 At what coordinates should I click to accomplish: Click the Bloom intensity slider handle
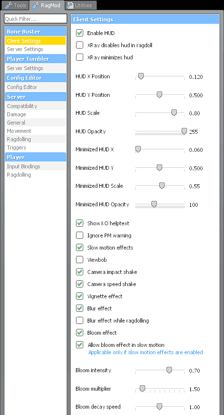click(x=169, y=370)
